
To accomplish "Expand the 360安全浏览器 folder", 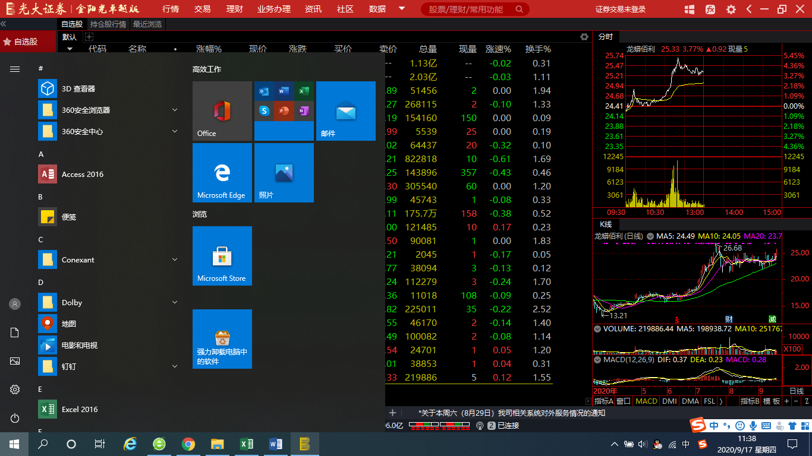I will (175, 110).
